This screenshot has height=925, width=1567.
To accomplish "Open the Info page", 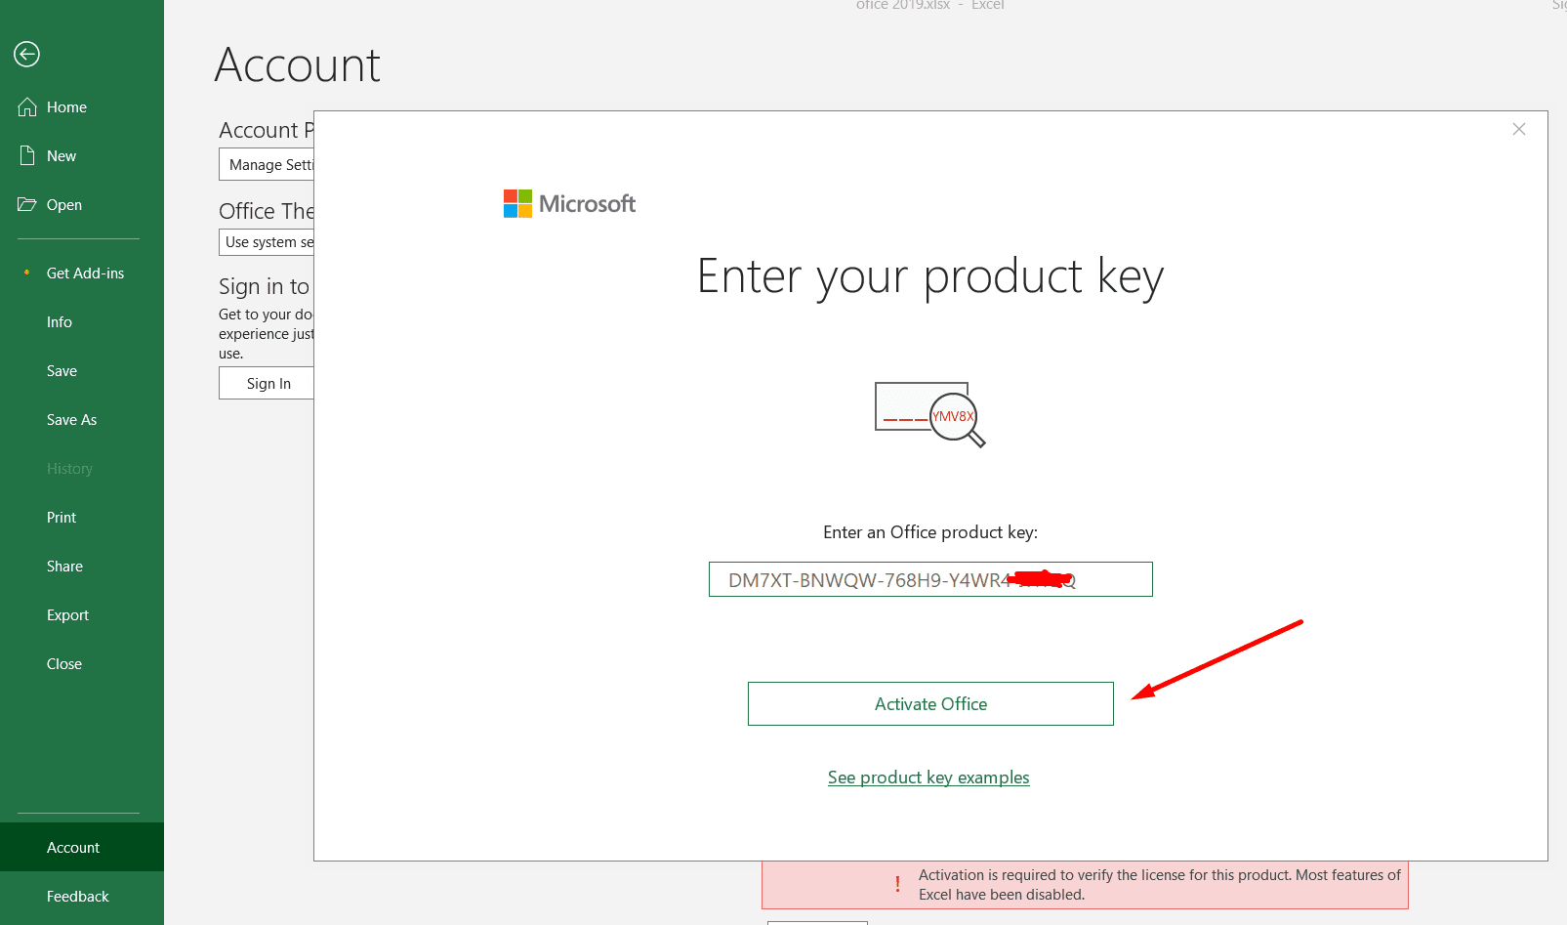I will tap(60, 322).
